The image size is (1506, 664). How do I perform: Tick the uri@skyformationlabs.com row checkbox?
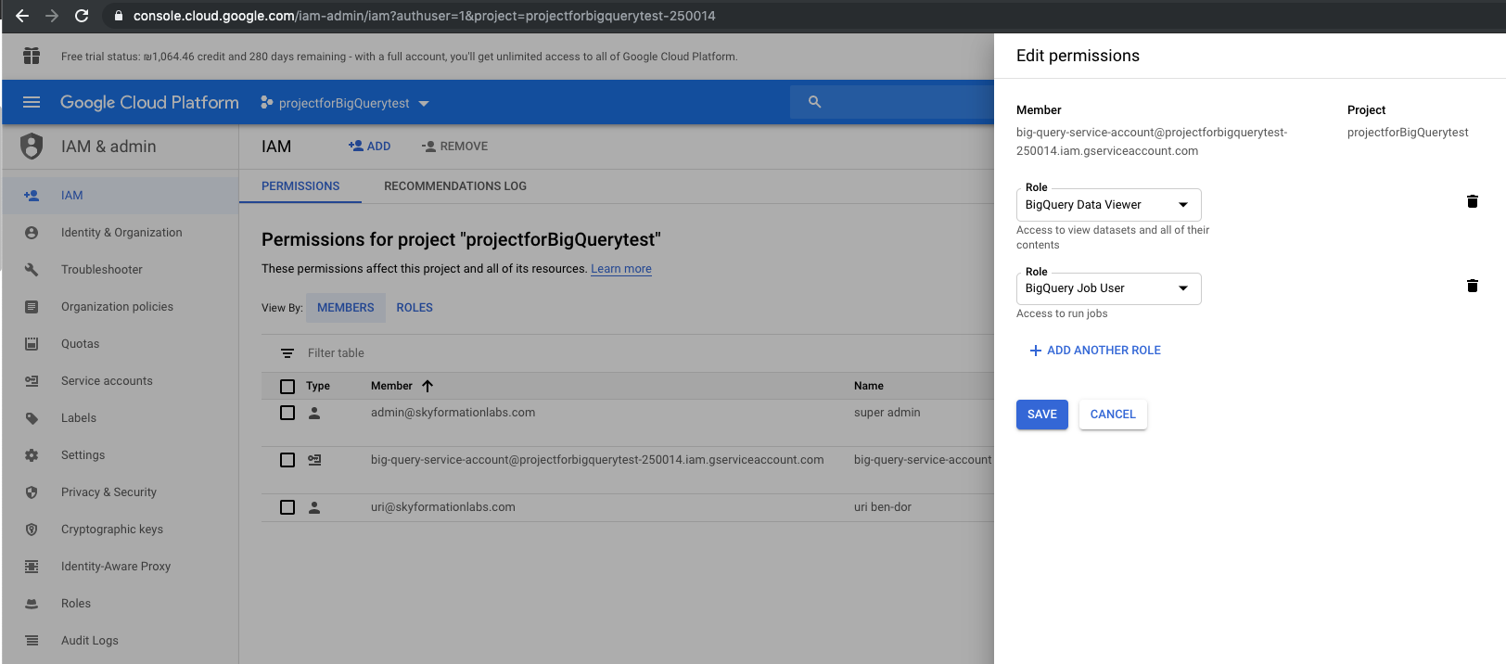click(287, 507)
